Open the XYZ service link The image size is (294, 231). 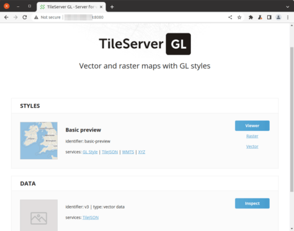point(142,152)
